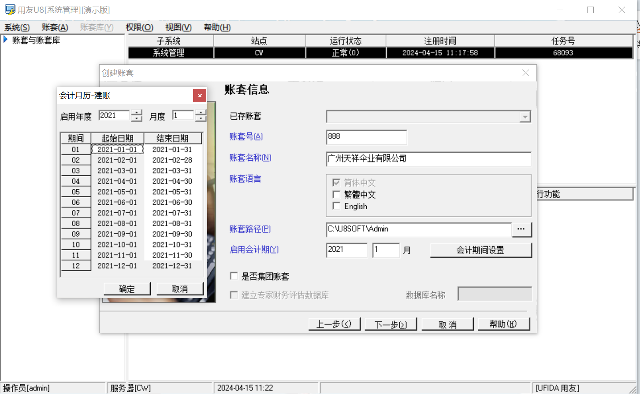Screen dimensions: 640x394
Task: Increase the 启用年度 year spinner
Action: tap(137, 113)
